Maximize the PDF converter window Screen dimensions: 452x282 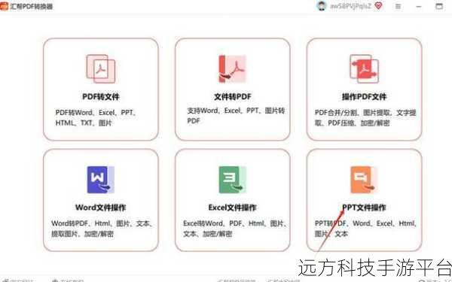[439, 6]
